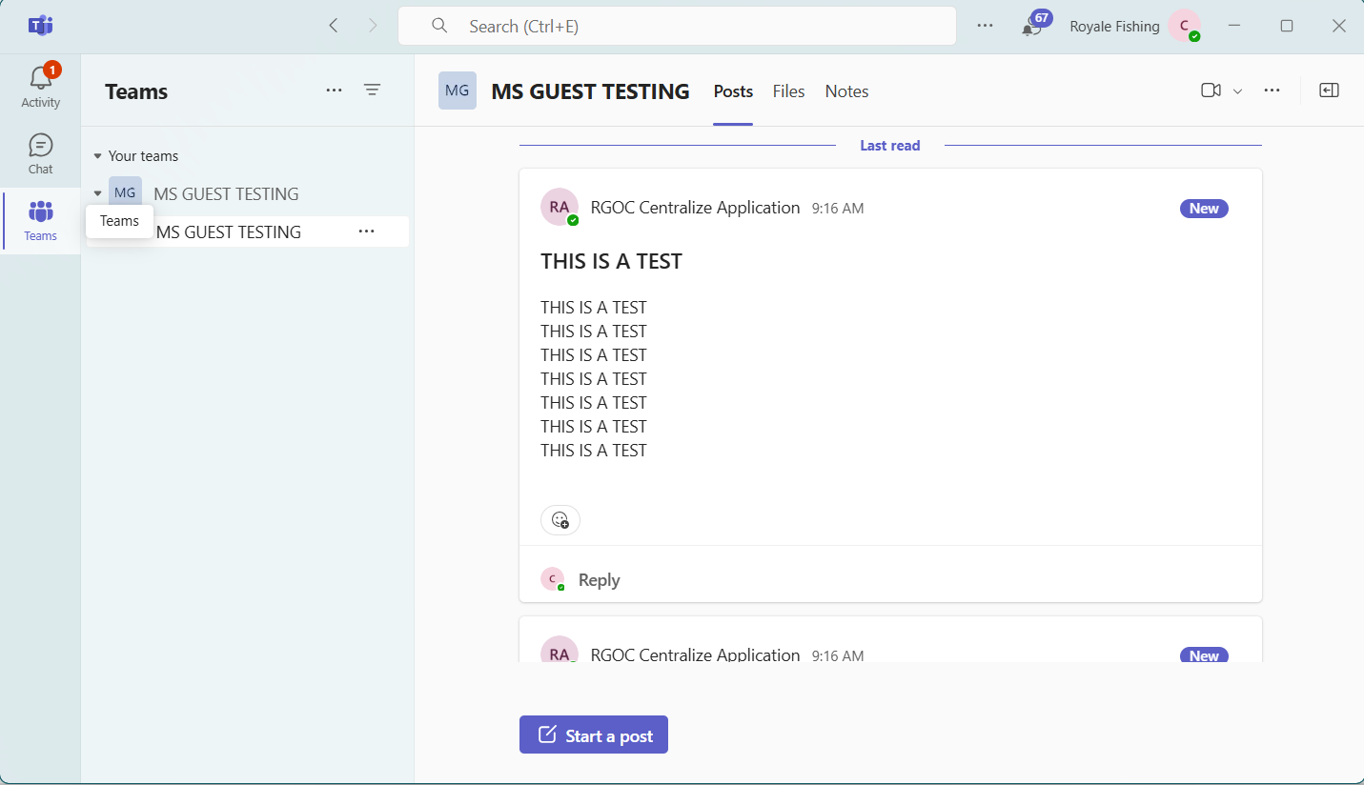Viewport: 1364px width, 785px height.
Task: Open notifications bell showing 67
Action: point(1034,25)
